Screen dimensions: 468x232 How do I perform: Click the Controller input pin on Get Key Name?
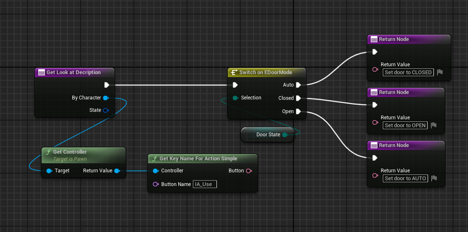tap(155, 171)
